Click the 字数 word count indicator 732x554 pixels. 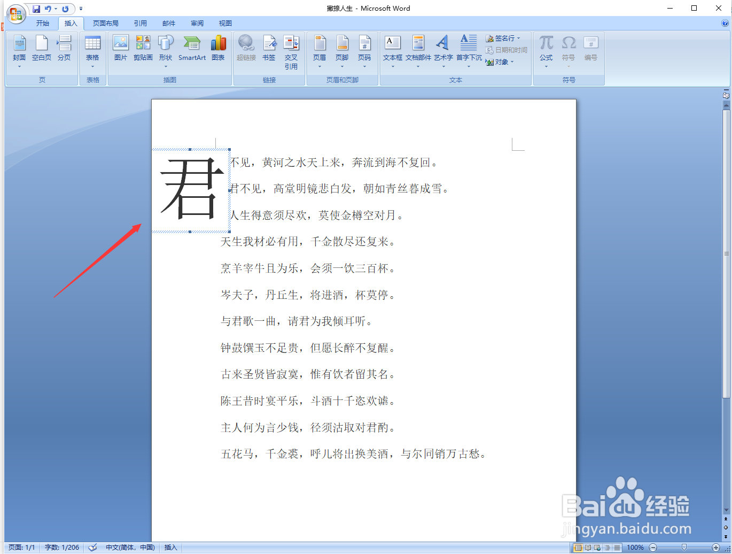pyautogui.click(x=62, y=548)
